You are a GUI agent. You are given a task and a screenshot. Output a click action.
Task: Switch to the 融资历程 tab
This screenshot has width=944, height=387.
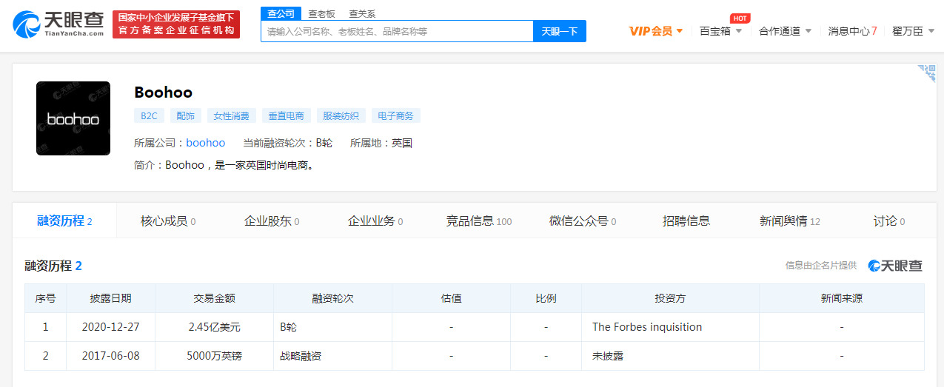click(64, 221)
